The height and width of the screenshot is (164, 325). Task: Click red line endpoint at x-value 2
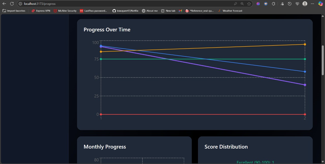[x=305, y=114]
